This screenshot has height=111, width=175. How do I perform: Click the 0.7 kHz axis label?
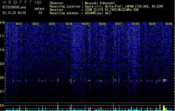[2, 92]
